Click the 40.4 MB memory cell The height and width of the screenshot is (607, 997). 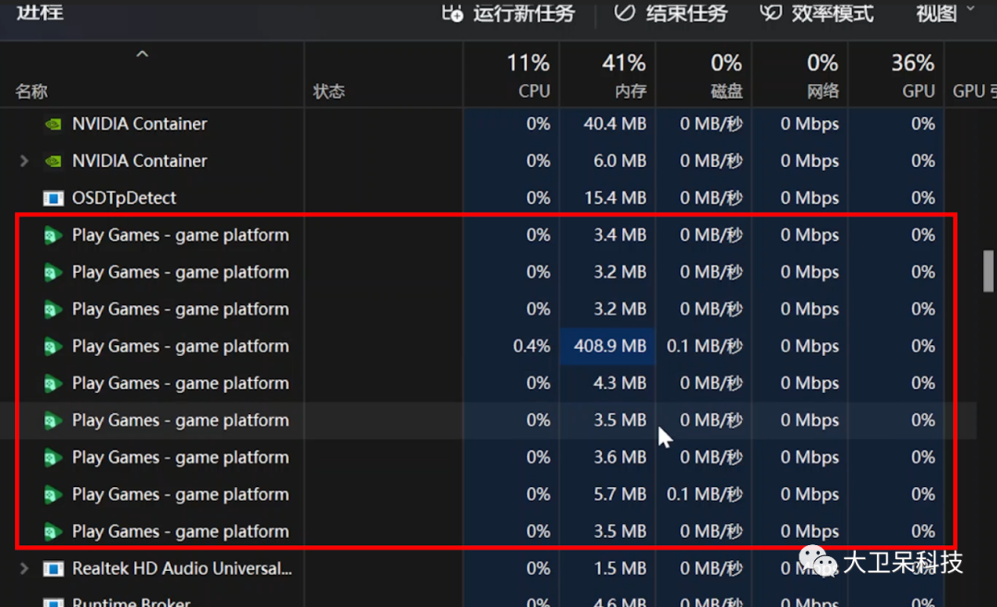607,124
